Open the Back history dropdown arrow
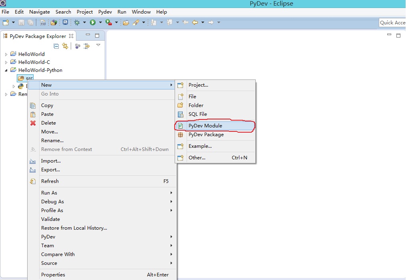Image resolution: width=406 pixels, height=280 pixels. click(x=203, y=22)
